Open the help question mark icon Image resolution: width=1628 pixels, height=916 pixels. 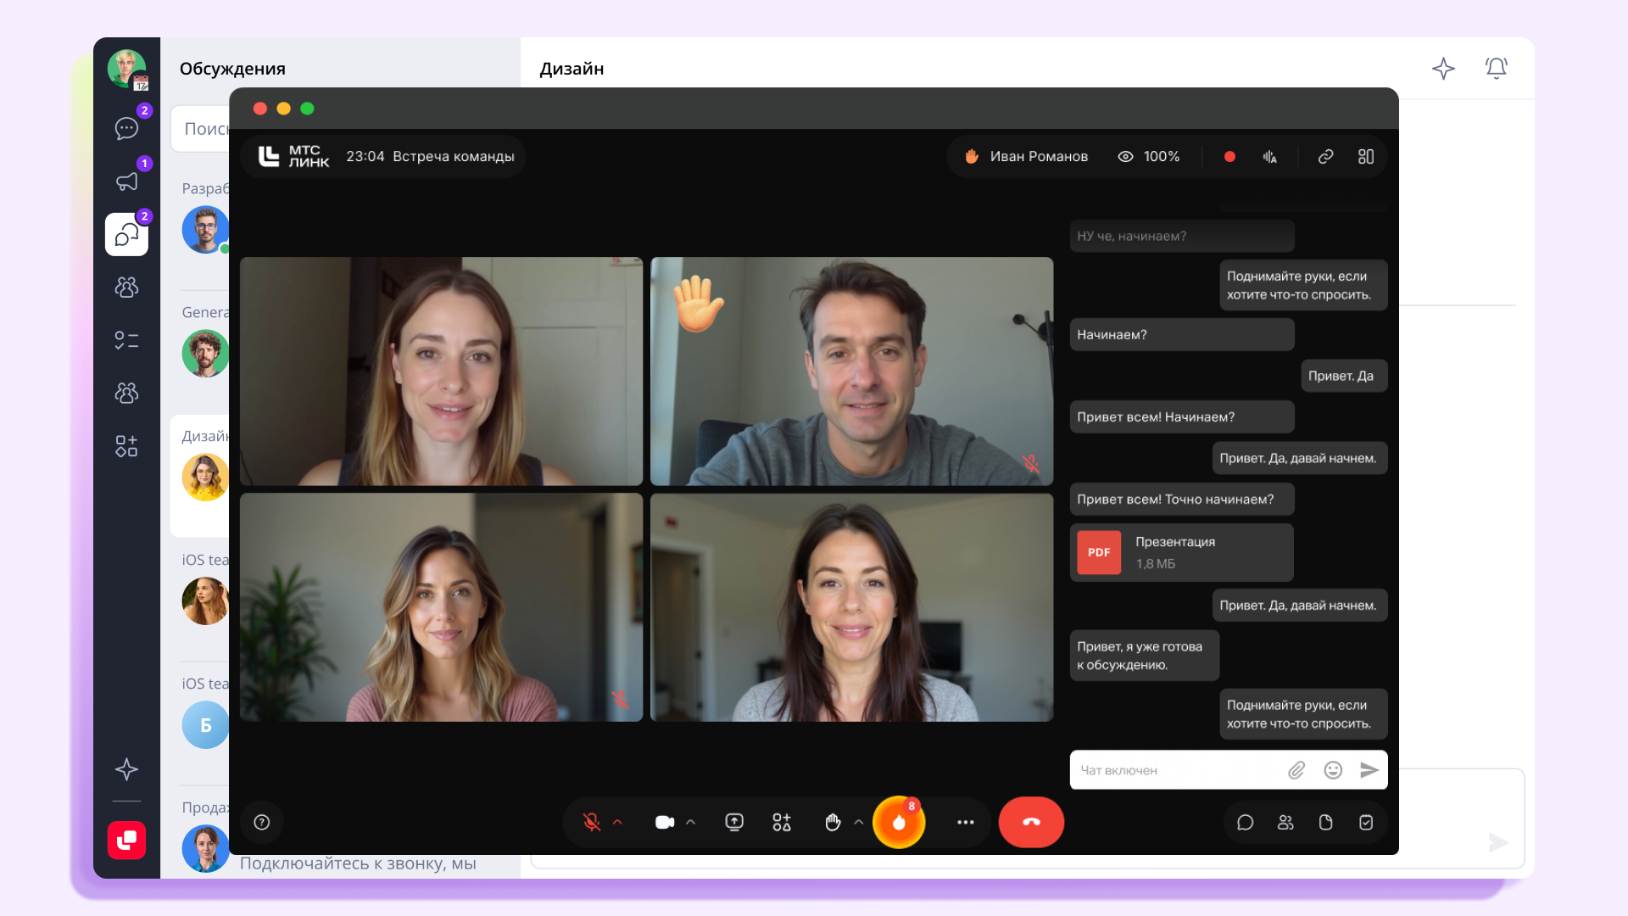click(x=262, y=822)
